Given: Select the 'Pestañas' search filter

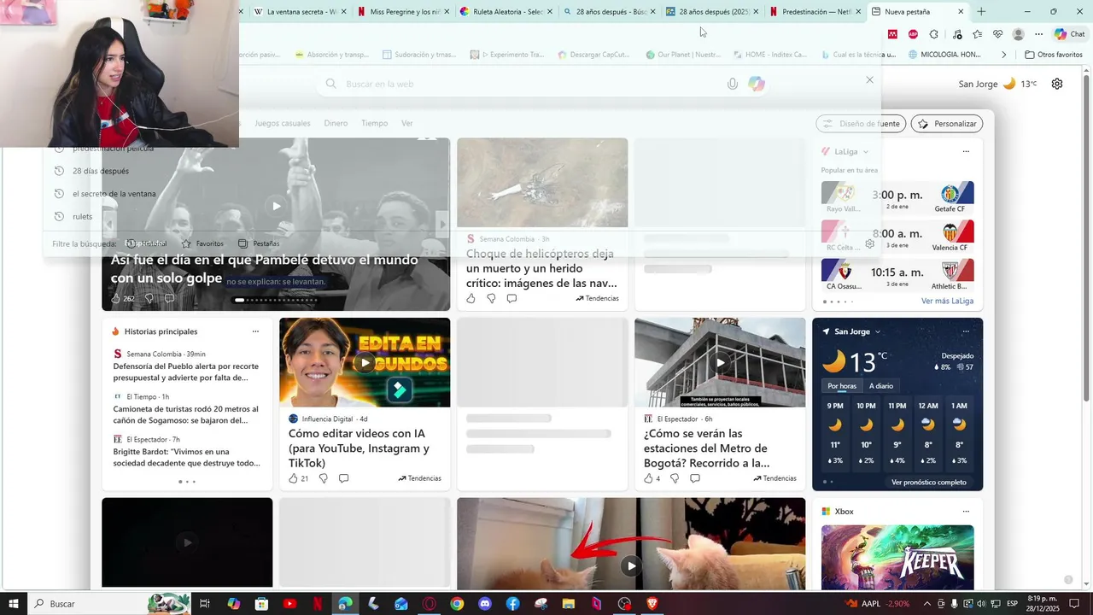Looking at the screenshot, I should click(259, 244).
